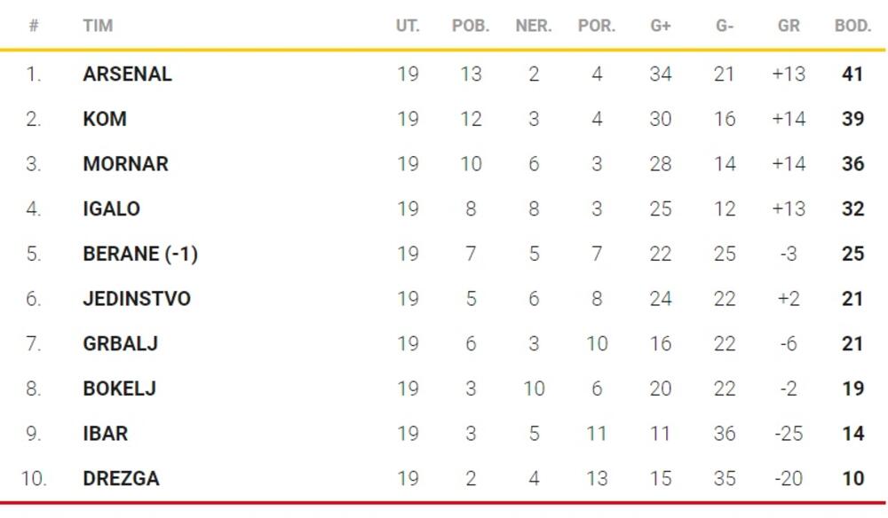Select the NER. draws column header

pyautogui.click(x=534, y=26)
